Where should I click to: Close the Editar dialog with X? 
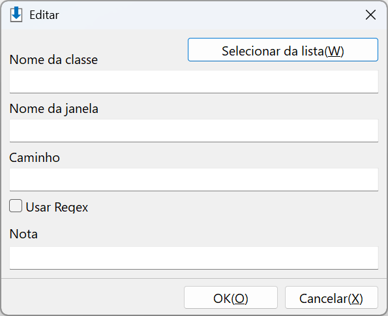click(x=370, y=15)
